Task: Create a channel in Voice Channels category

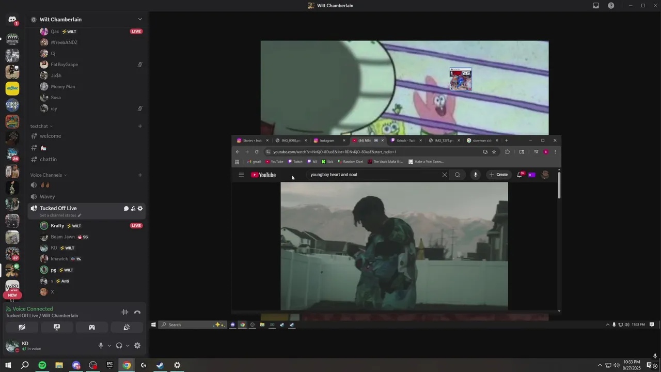Action: pos(140,175)
